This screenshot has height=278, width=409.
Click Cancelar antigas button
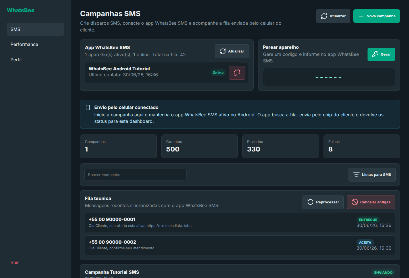tap(371, 202)
